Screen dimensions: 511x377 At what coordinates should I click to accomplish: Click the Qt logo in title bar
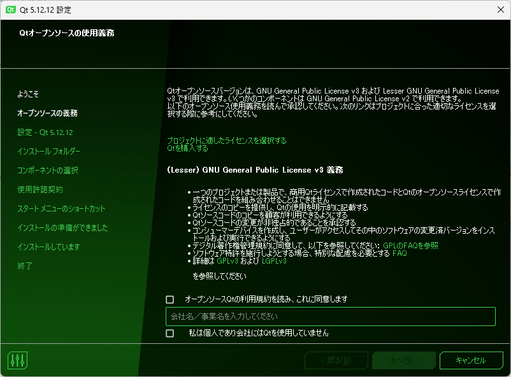11,10
